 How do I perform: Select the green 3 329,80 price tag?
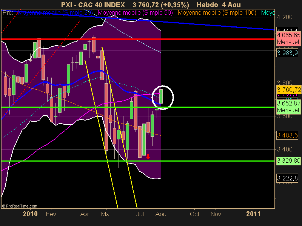tap(288, 160)
